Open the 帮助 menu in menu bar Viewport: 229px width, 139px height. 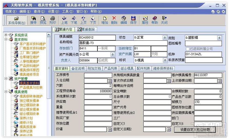(x=96, y=11)
